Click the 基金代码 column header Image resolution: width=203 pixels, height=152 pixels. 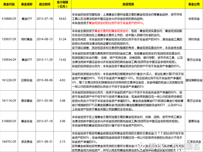pos(9,4)
